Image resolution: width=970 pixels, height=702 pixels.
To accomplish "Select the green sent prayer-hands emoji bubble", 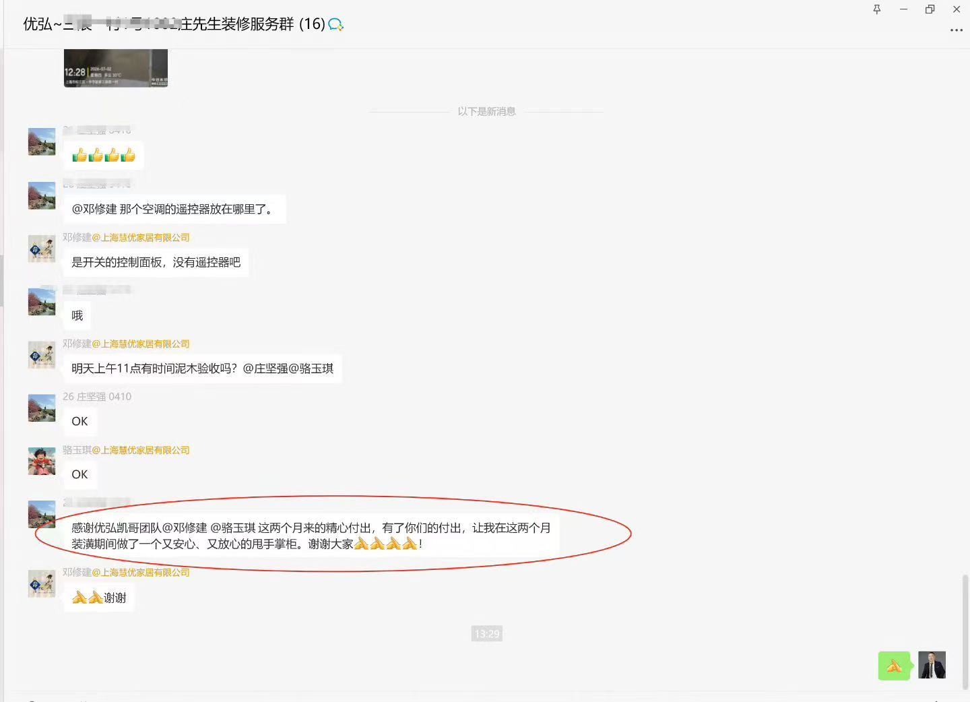I will point(895,666).
